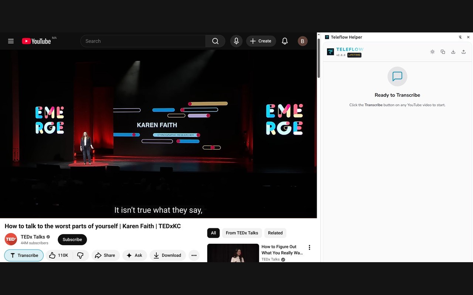This screenshot has width=473, height=295.
Task: Export with the Teleflow upload icon
Action: coord(463,52)
